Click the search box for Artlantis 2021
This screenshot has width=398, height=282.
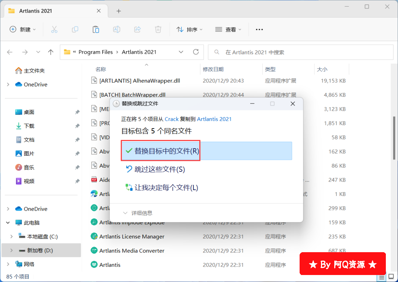tap(301, 52)
